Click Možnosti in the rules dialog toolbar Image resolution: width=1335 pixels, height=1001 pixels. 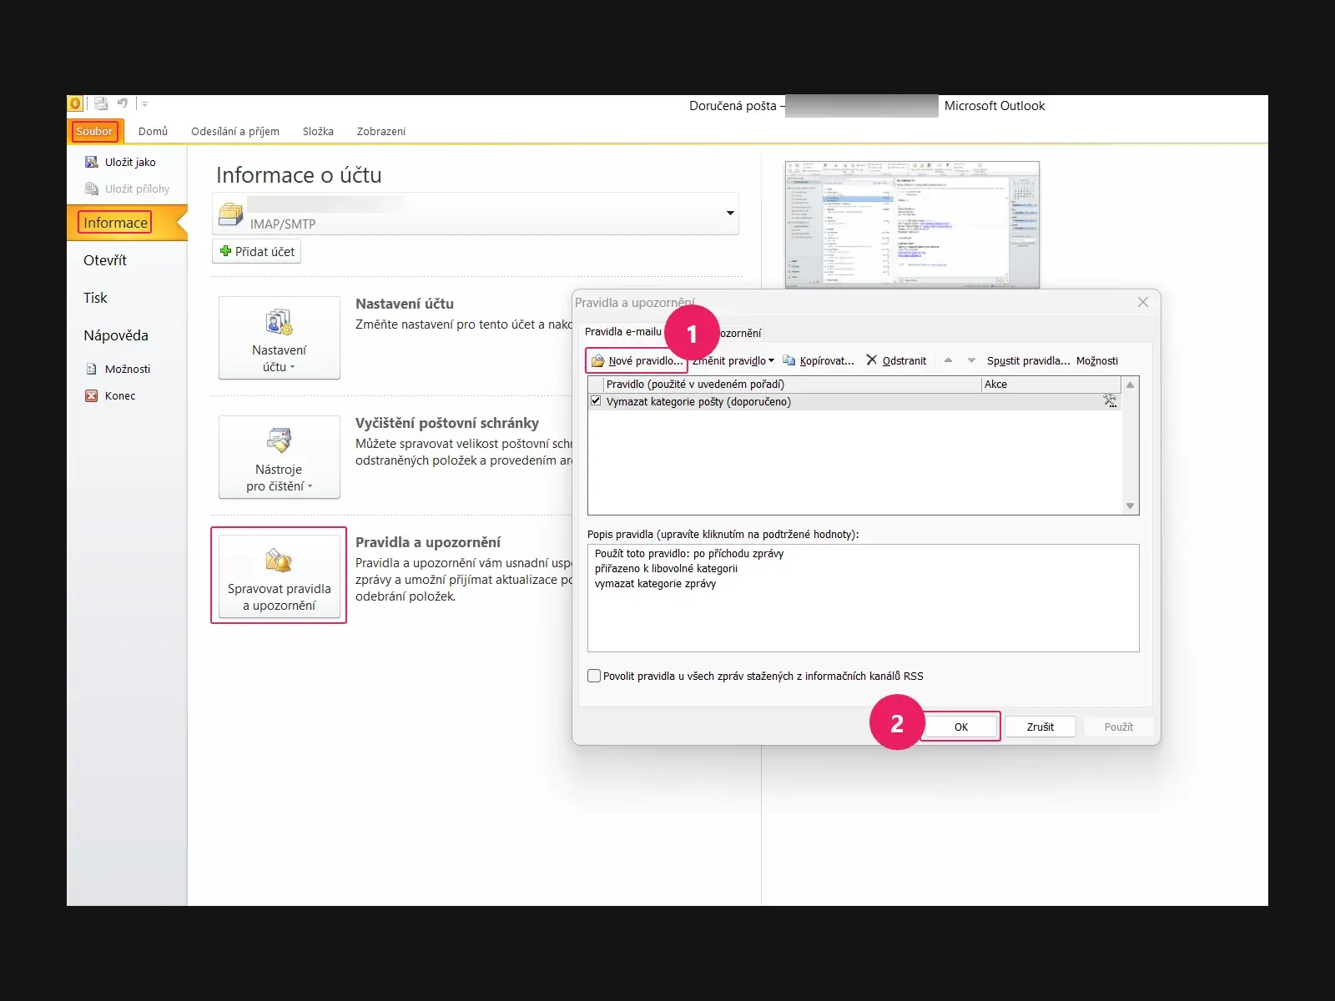(1097, 360)
